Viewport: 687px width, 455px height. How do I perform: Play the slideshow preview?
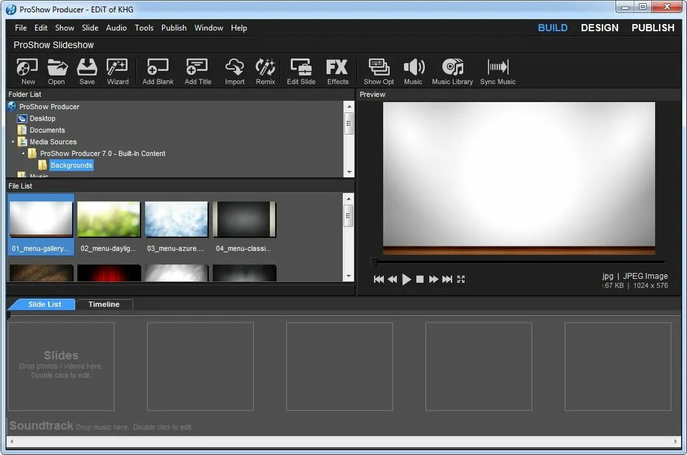click(x=406, y=279)
